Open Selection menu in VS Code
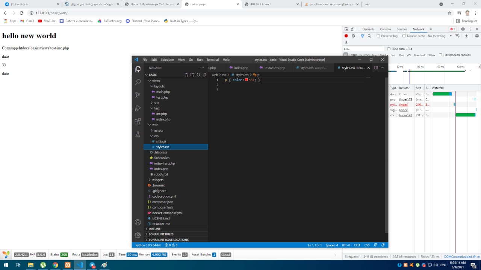Viewport: 481px width, 270px height. [x=167, y=60]
